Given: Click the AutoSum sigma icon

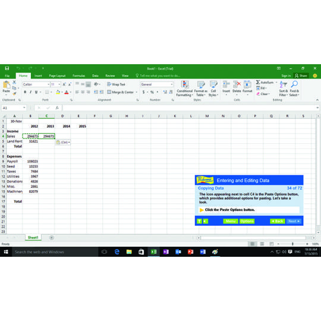Looking at the screenshot, I should point(258,82).
